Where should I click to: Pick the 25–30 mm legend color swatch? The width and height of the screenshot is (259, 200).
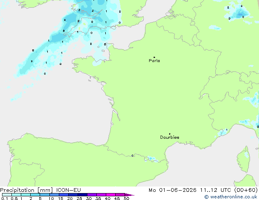pos(83,195)
